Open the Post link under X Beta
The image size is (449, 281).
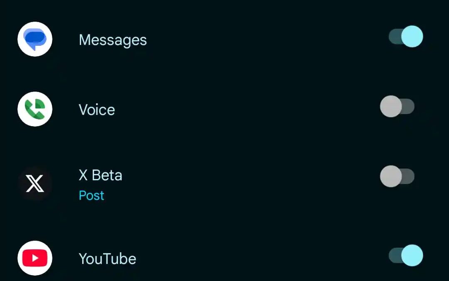pyautogui.click(x=91, y=196)
